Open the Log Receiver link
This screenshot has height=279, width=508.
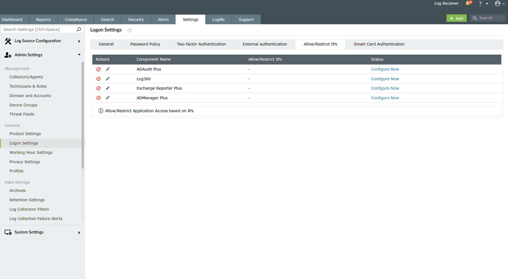point(446,4)
